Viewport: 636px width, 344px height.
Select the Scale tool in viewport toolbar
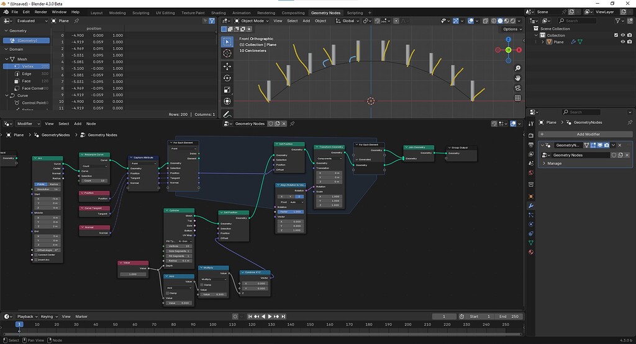tap(227, 90)
